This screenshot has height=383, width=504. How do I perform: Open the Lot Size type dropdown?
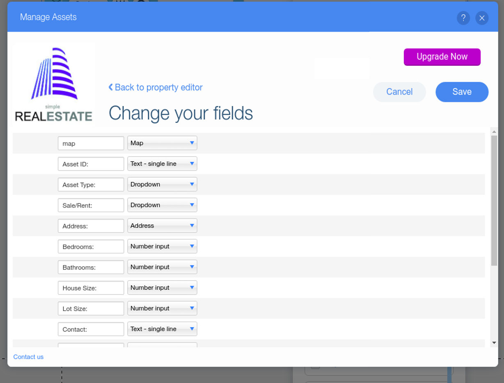(x=162, y=308)
